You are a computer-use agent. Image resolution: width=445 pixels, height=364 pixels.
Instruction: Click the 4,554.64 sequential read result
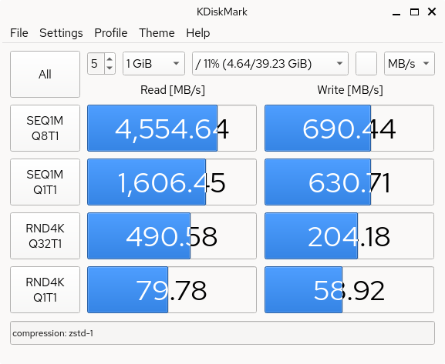click(172, 128)
